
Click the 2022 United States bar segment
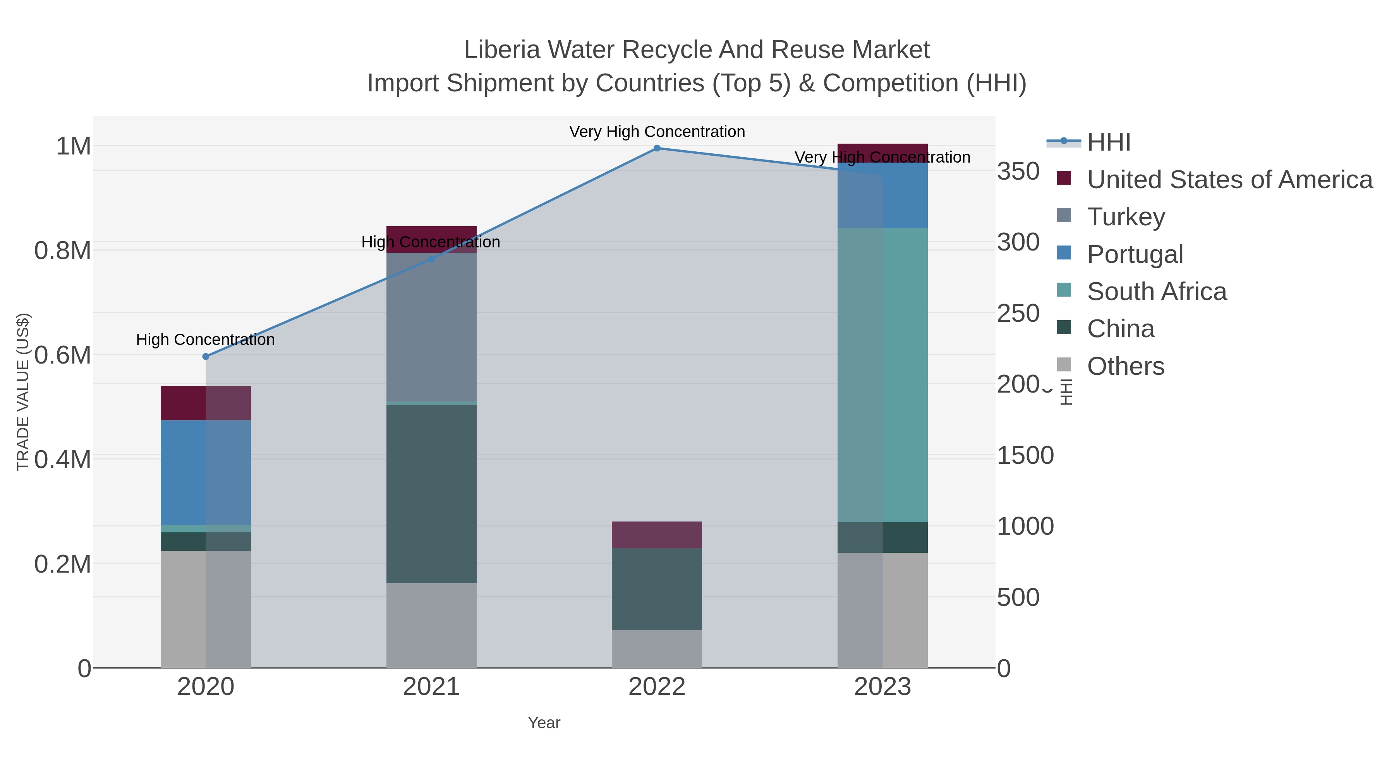tap(657, 535)
